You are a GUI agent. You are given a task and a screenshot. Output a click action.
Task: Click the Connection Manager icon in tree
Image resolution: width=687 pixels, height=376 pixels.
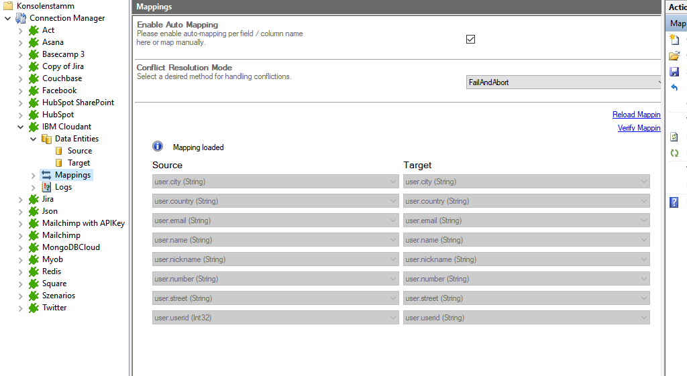click(21, 18)
